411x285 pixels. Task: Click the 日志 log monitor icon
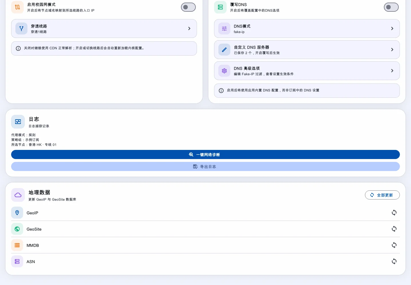[x=18, y=122]
